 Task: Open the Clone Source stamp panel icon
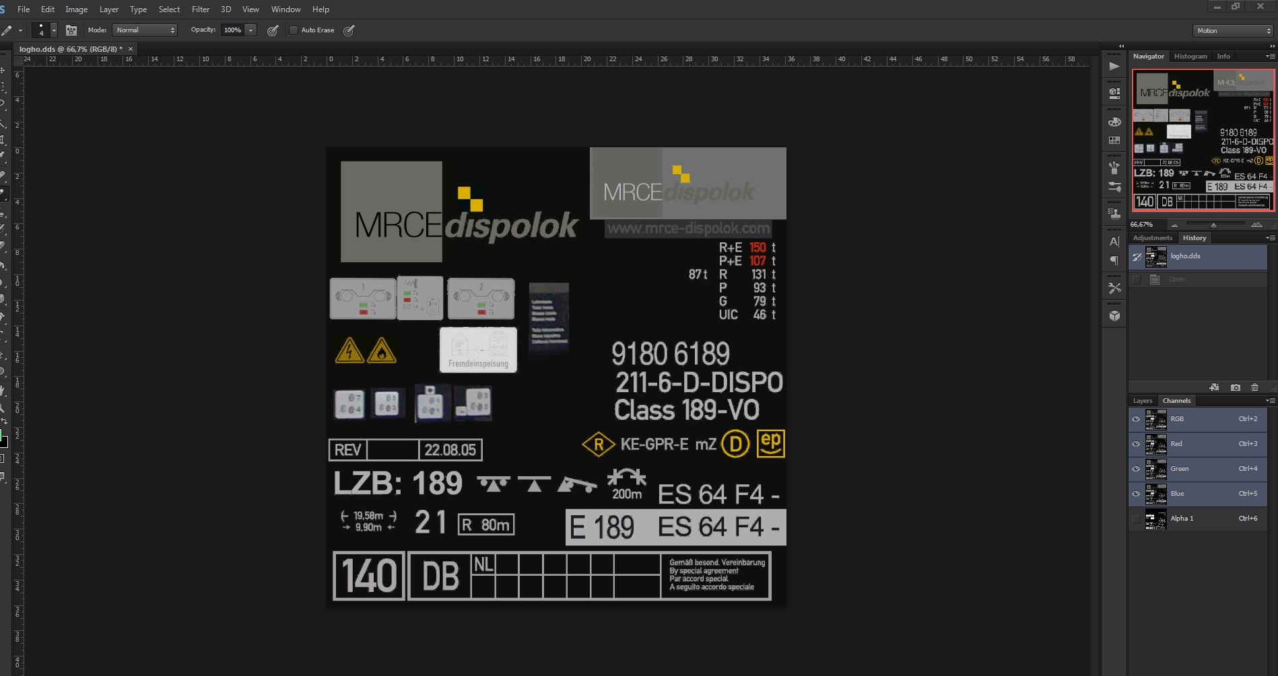(x=1114, y=213)
